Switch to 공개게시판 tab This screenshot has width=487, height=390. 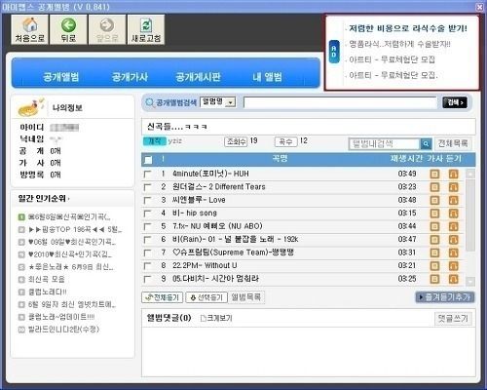[198, 77]
